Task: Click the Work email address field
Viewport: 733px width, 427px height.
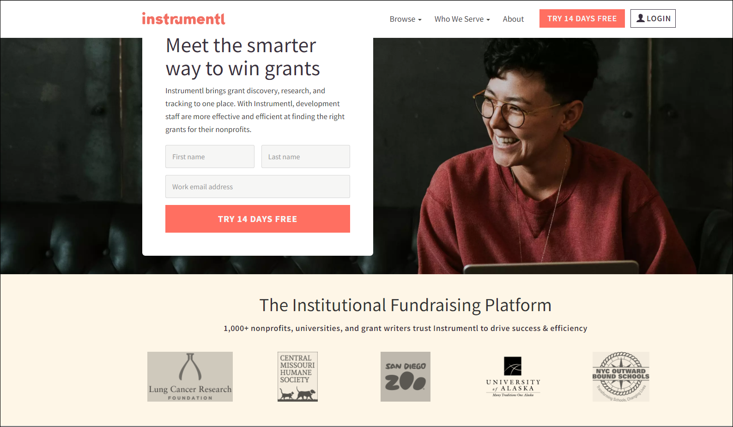Action: pos(258,186)
